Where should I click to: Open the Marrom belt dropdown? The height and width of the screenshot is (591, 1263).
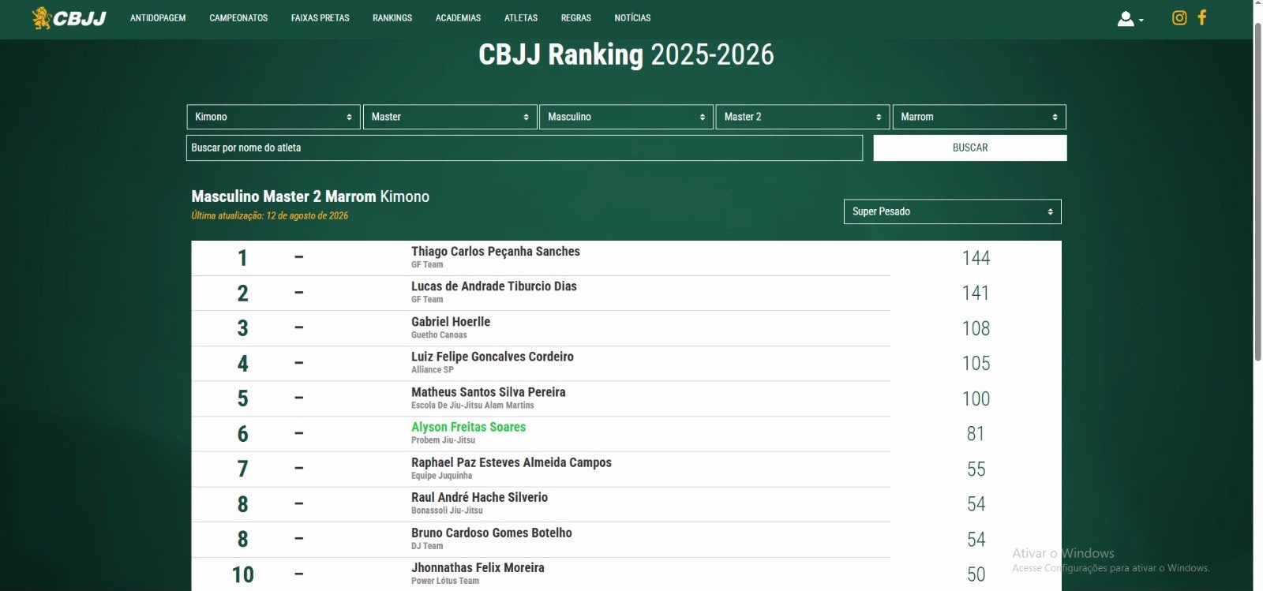tap(979, 117)
